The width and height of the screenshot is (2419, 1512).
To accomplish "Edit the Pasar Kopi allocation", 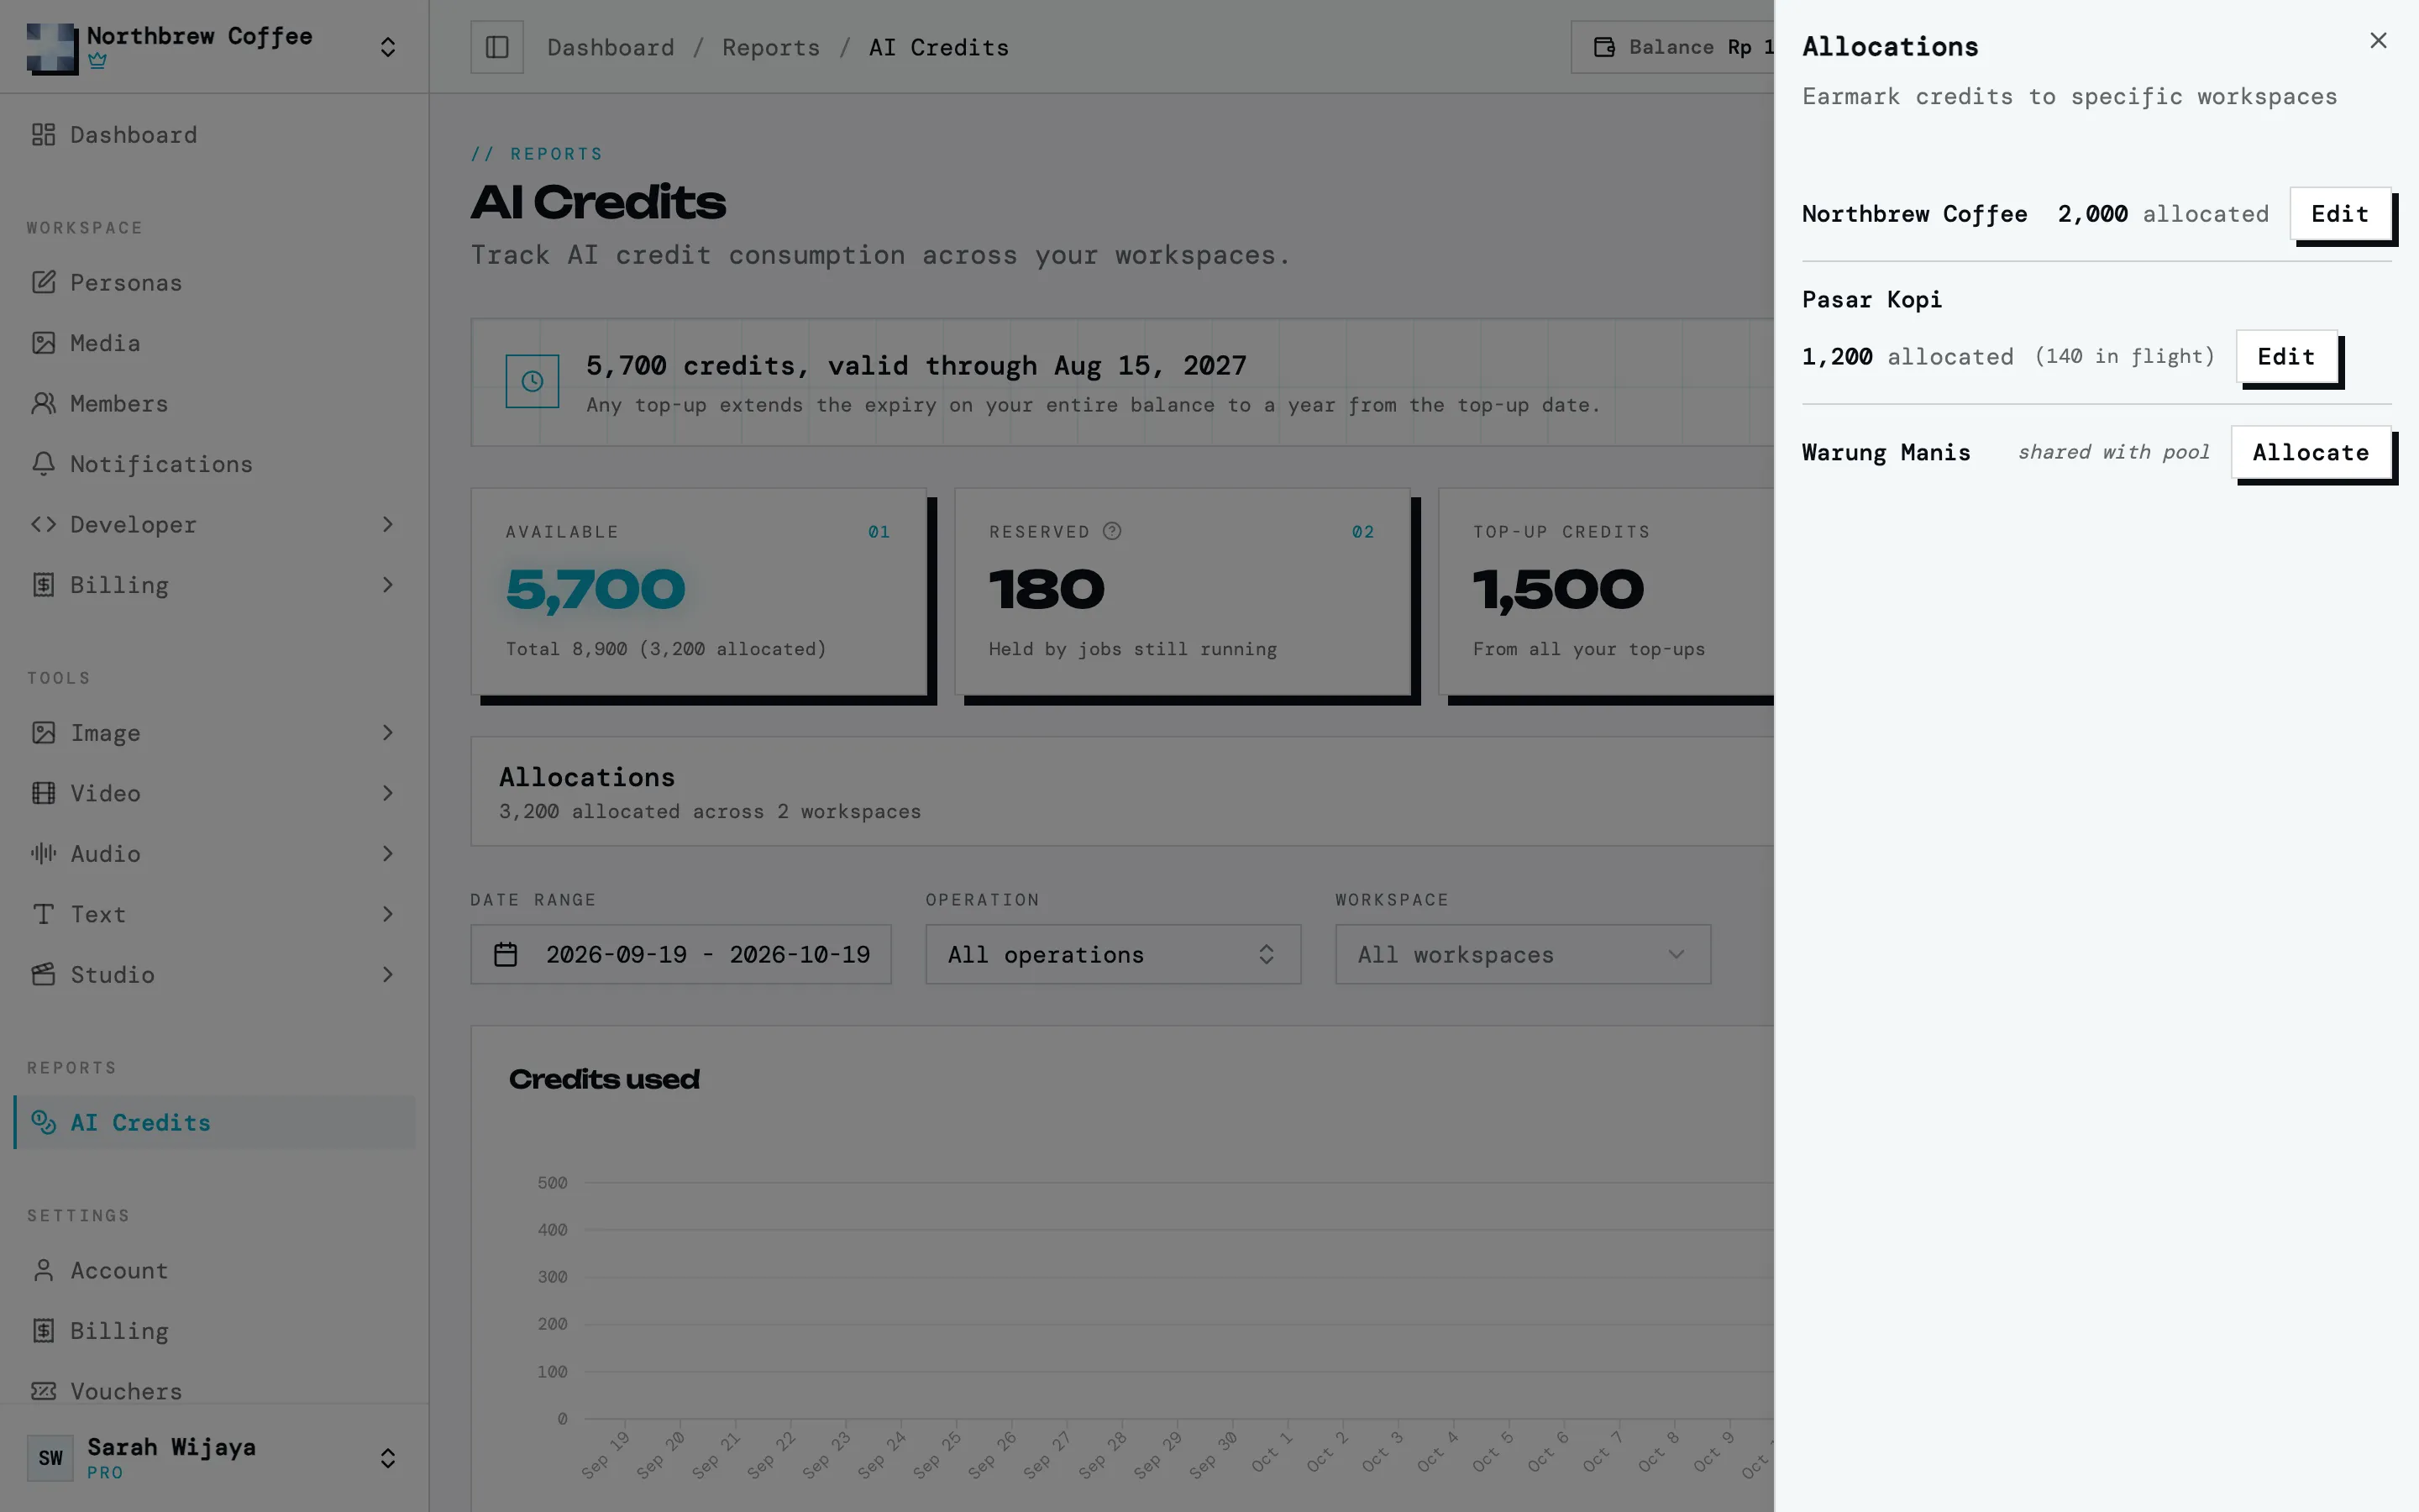I will [2286, 357].
